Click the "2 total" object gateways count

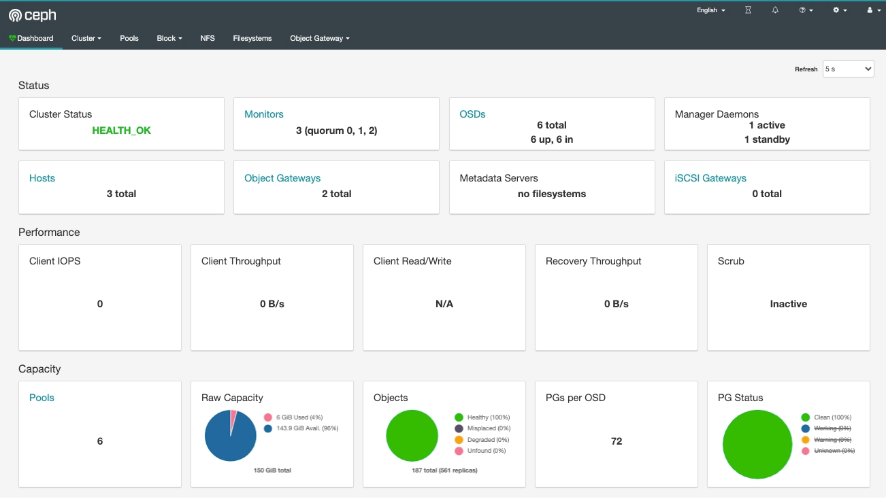pos(336,194)
